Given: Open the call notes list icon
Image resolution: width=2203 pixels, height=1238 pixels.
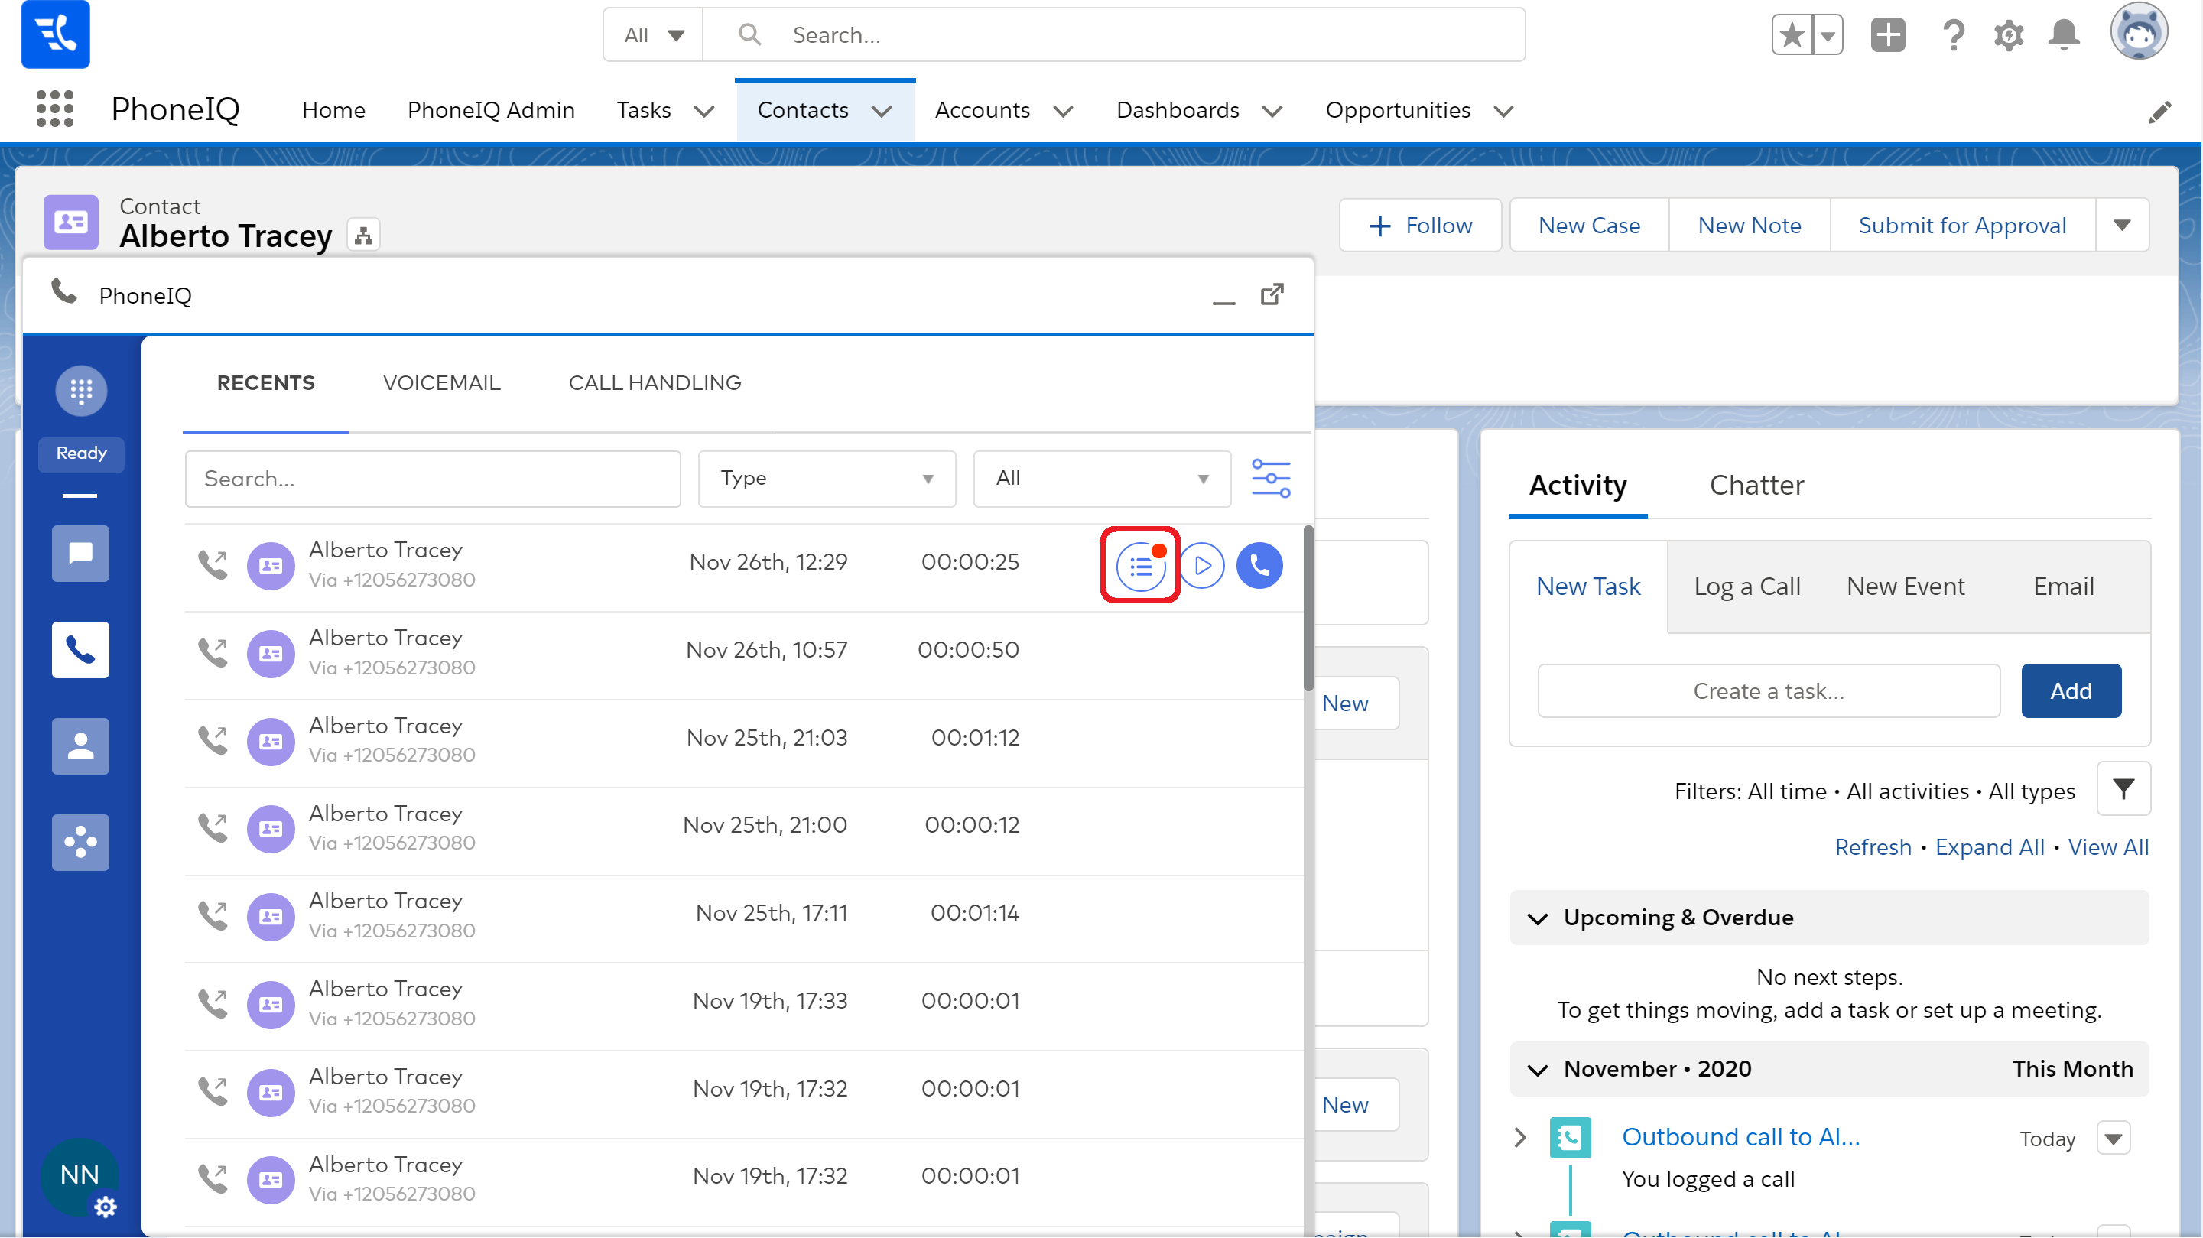Looking at the screenshot, I should click(x=1141, y=565).
